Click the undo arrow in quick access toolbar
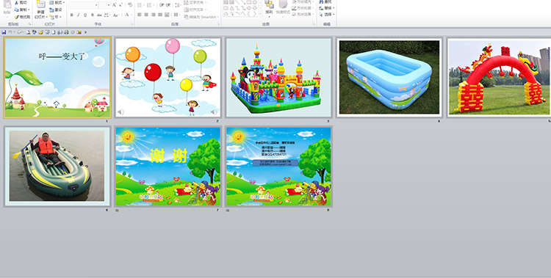The height and width of the screenshot is (278, 551). (x=10, y=32)
